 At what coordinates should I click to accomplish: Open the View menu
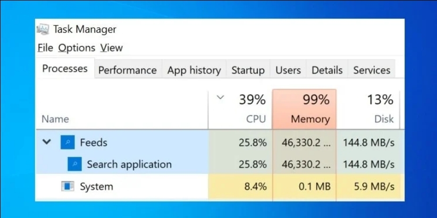pos(112,48)
